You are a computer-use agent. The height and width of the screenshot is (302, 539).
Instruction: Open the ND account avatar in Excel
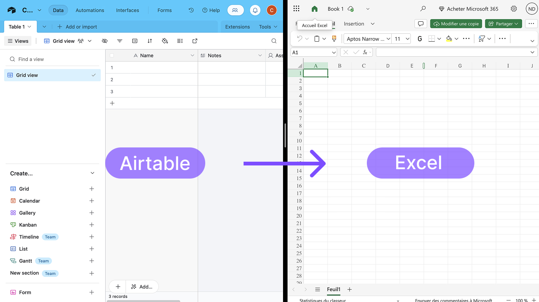click(531, 9)
